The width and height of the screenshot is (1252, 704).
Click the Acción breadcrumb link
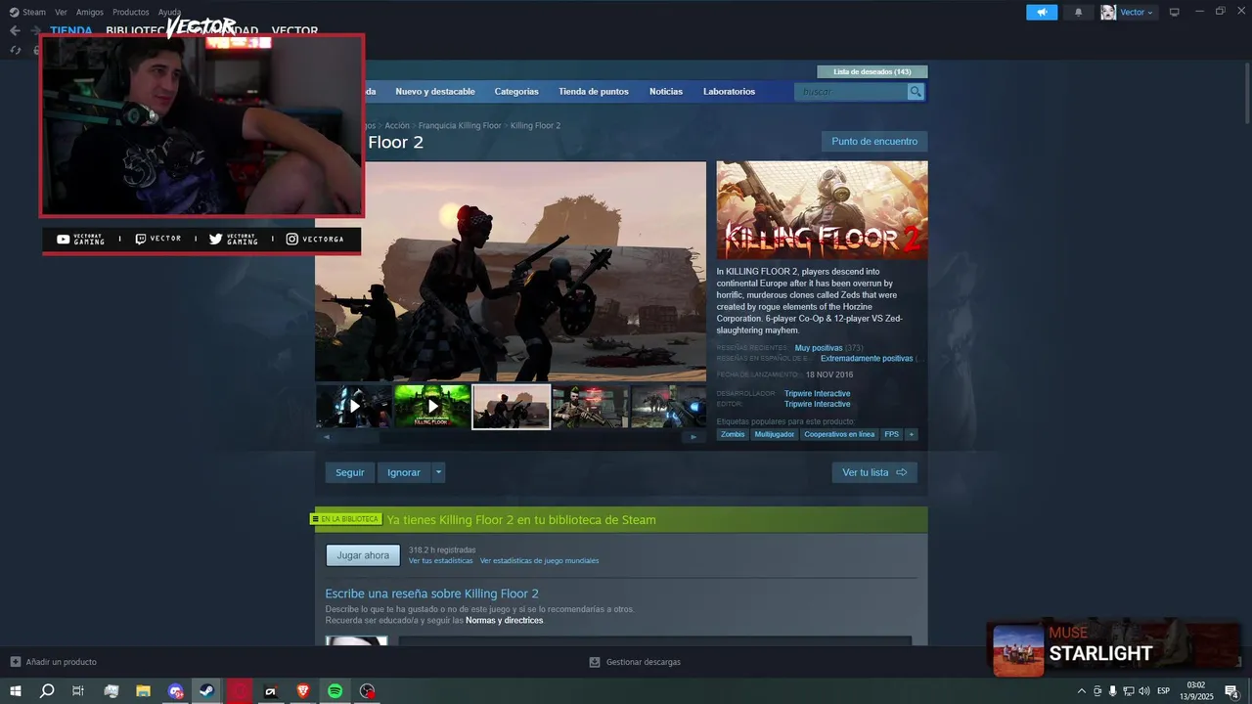pos(397,126)
